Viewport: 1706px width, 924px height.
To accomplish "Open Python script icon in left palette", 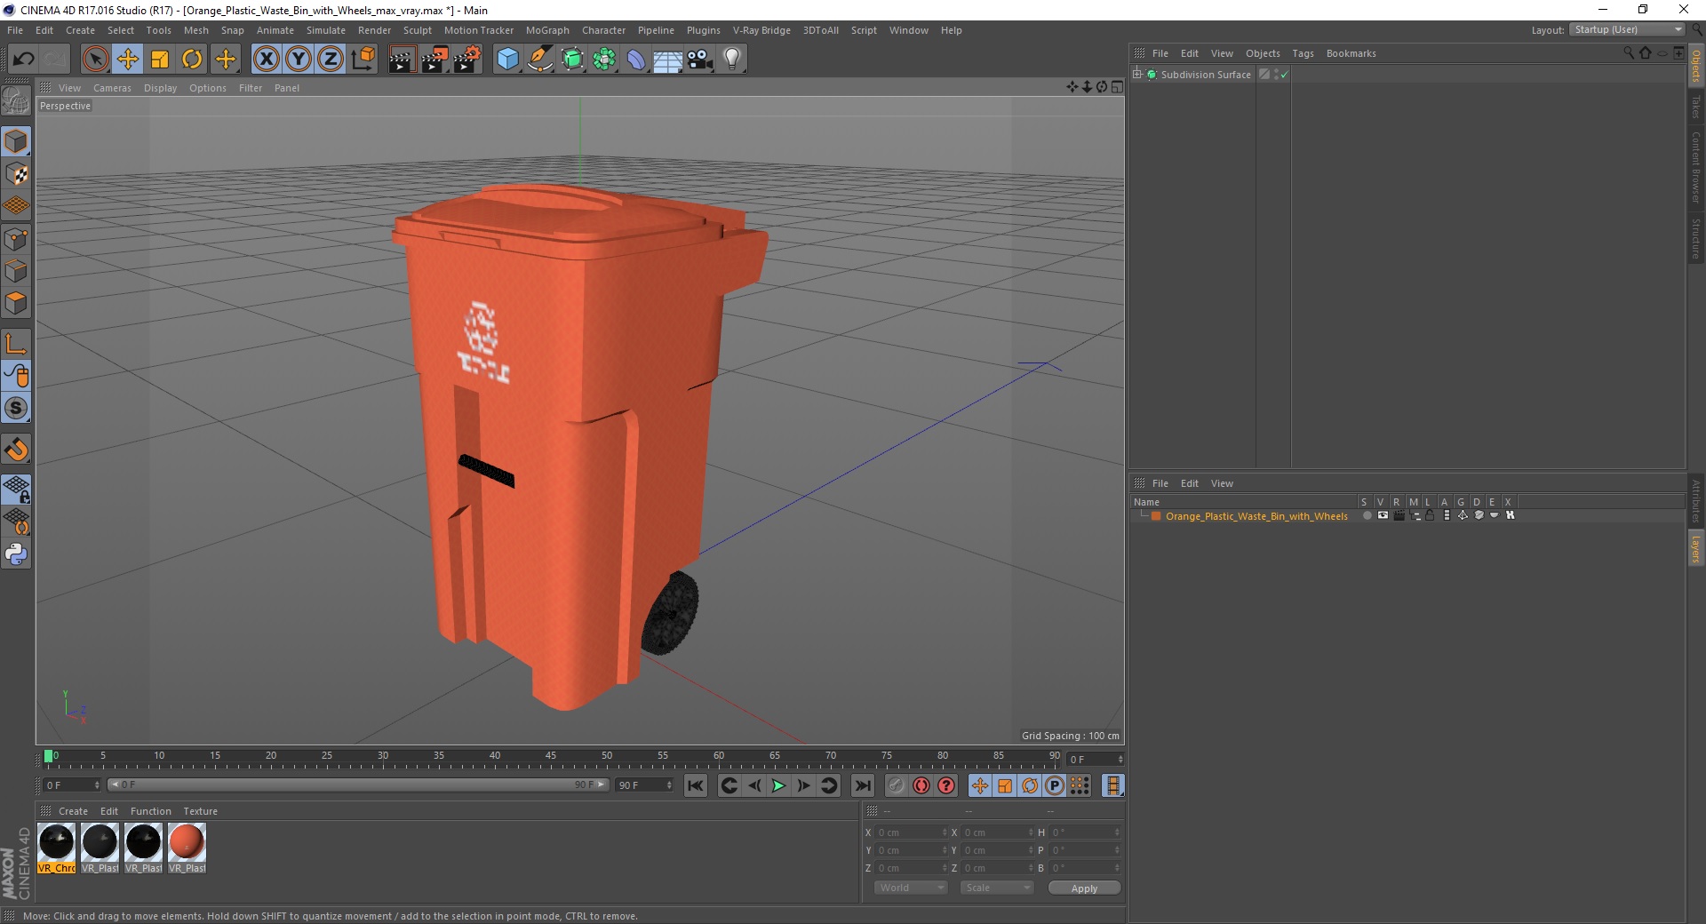I will pyautogui.click(x=16, y=554).
